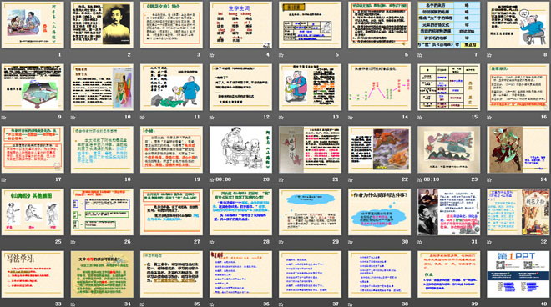Click the animation star under slide 20
This screenshot has width=551, height=307.
click(211, 179)
